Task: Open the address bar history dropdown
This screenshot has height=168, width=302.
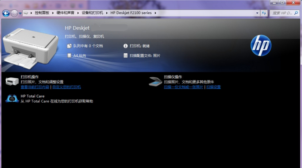Action: pos(257,13)
